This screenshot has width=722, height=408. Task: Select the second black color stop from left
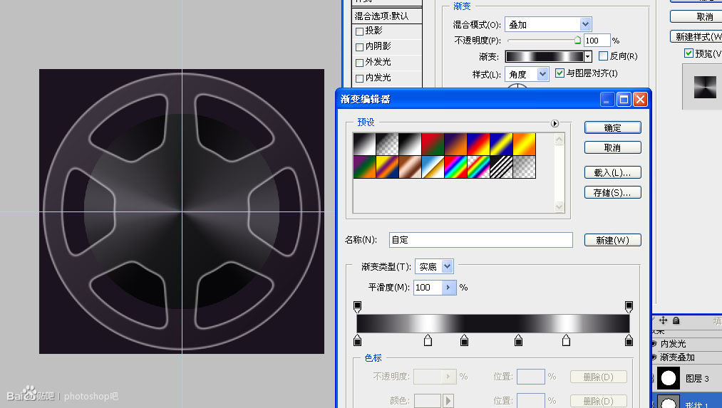(x=464, y=340)
